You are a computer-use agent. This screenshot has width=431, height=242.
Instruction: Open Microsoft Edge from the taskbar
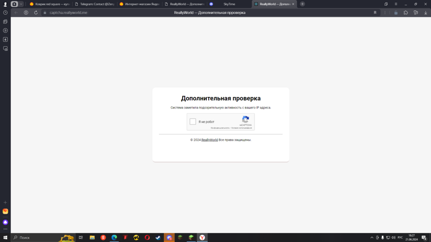coord(114,238)
